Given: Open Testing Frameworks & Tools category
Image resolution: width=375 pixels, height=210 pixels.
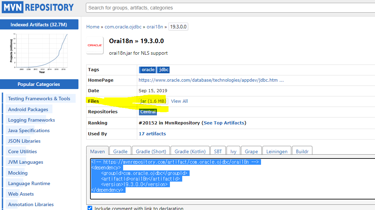Looking at the screenshot, I should point(39,99).
